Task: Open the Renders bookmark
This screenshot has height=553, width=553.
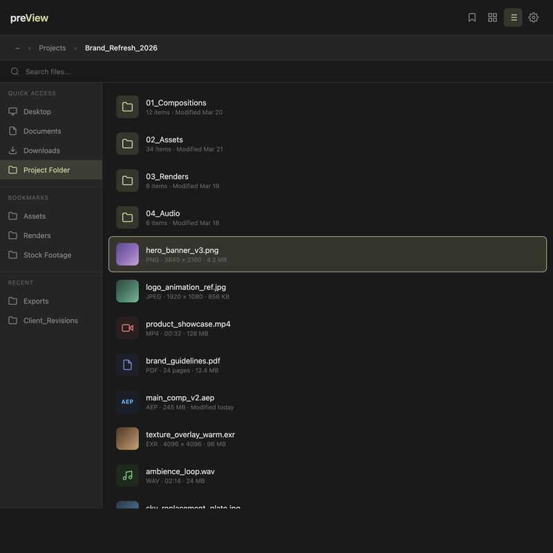Action: click(x=51, y=235)
